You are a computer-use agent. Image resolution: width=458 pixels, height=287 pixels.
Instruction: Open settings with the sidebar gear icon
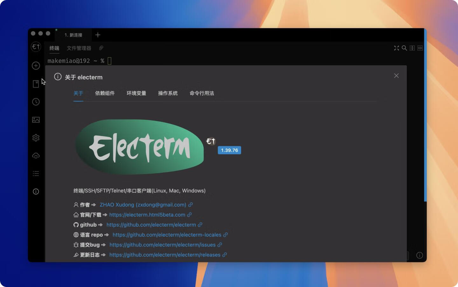tap(36, 138)
